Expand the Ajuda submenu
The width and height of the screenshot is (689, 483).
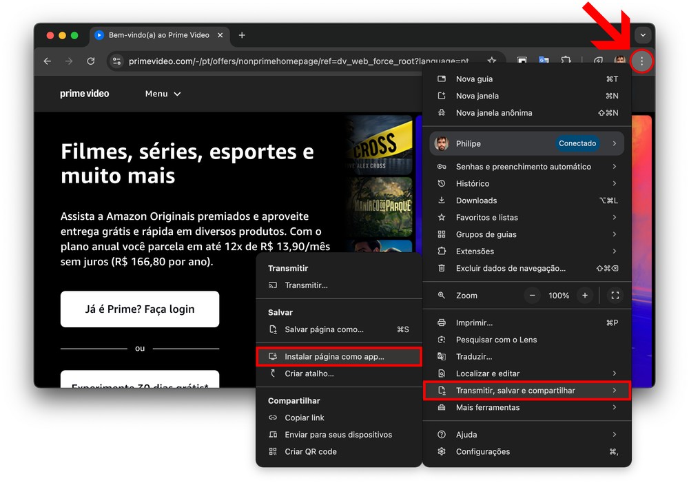(x=527, y=435)
